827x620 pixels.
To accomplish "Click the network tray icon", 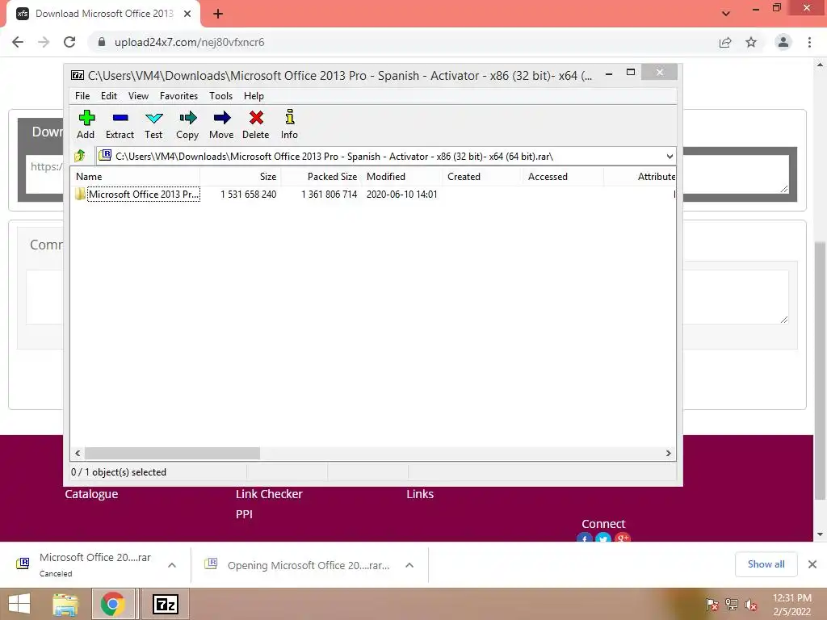I will [732, 605].
